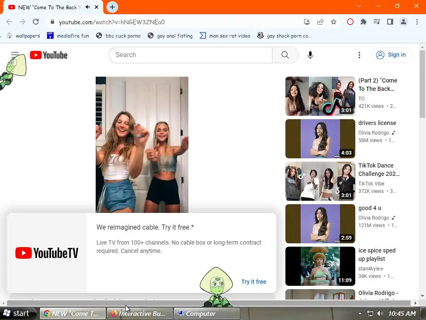Click the horizontal scrollbar right arrow
The height and width of the screenshot is (320, 426).
pyautogui.click(x=415, y=303)
